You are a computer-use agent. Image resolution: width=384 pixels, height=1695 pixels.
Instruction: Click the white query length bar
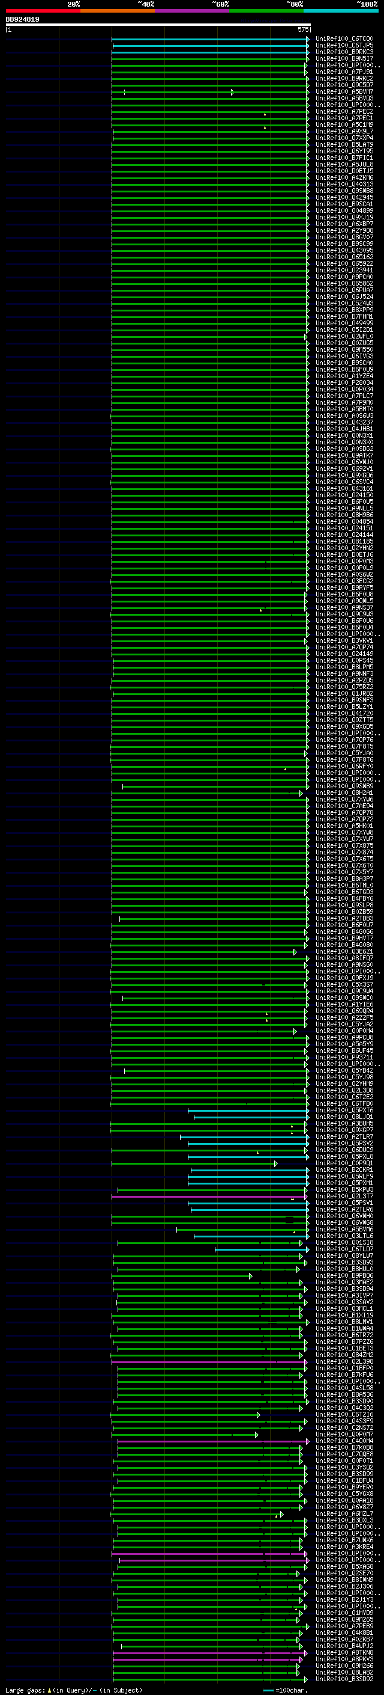click(158, 25)
